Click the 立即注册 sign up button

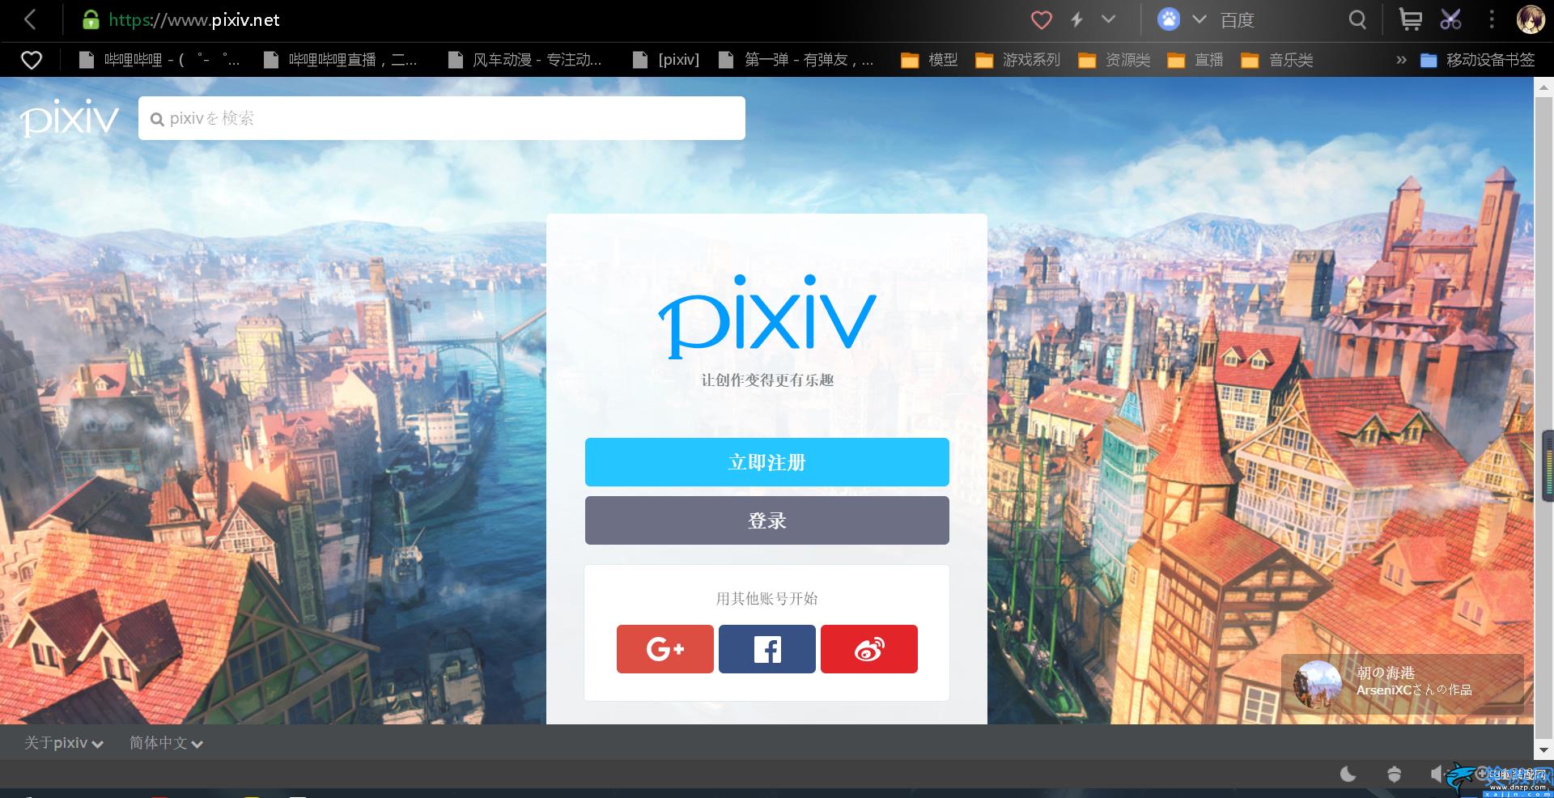click(x=766, y=462)
